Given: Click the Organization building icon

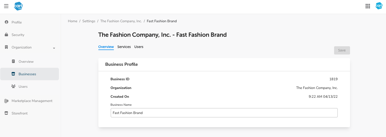Looking at the screenshot, I should pyautogui.click(x=6, y=47).
